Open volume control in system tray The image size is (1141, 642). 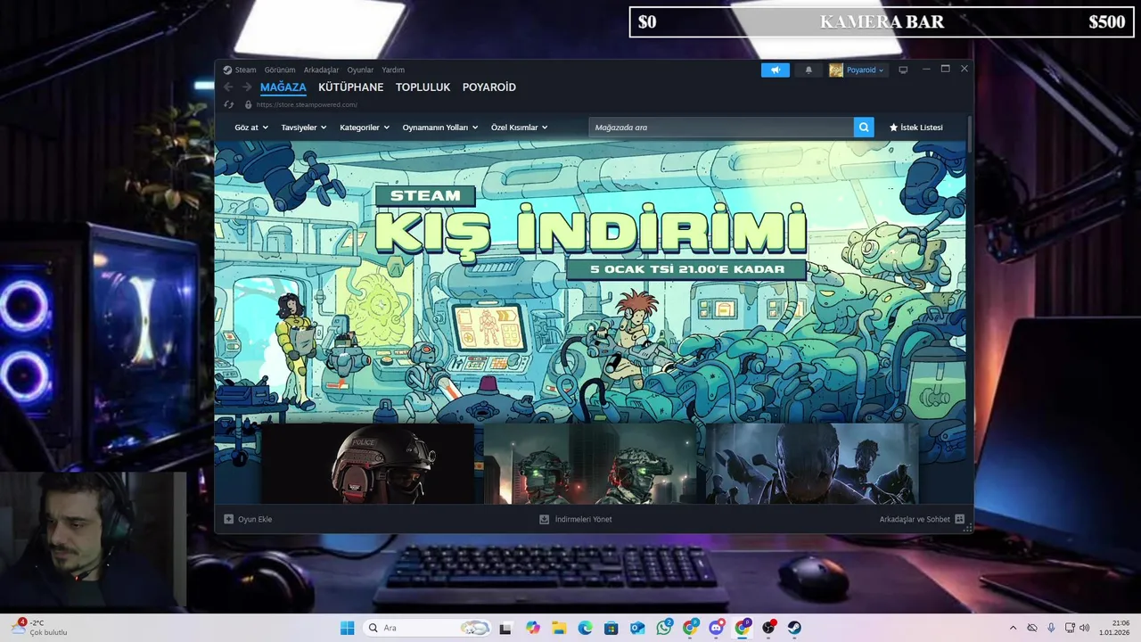(1084, 628)
